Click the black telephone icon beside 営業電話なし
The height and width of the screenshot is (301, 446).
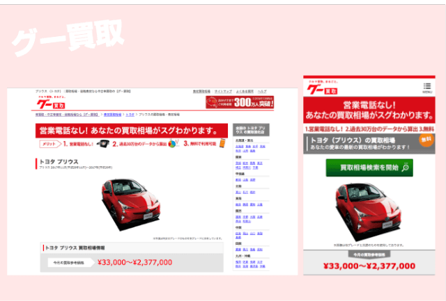(x=103, y=144)
